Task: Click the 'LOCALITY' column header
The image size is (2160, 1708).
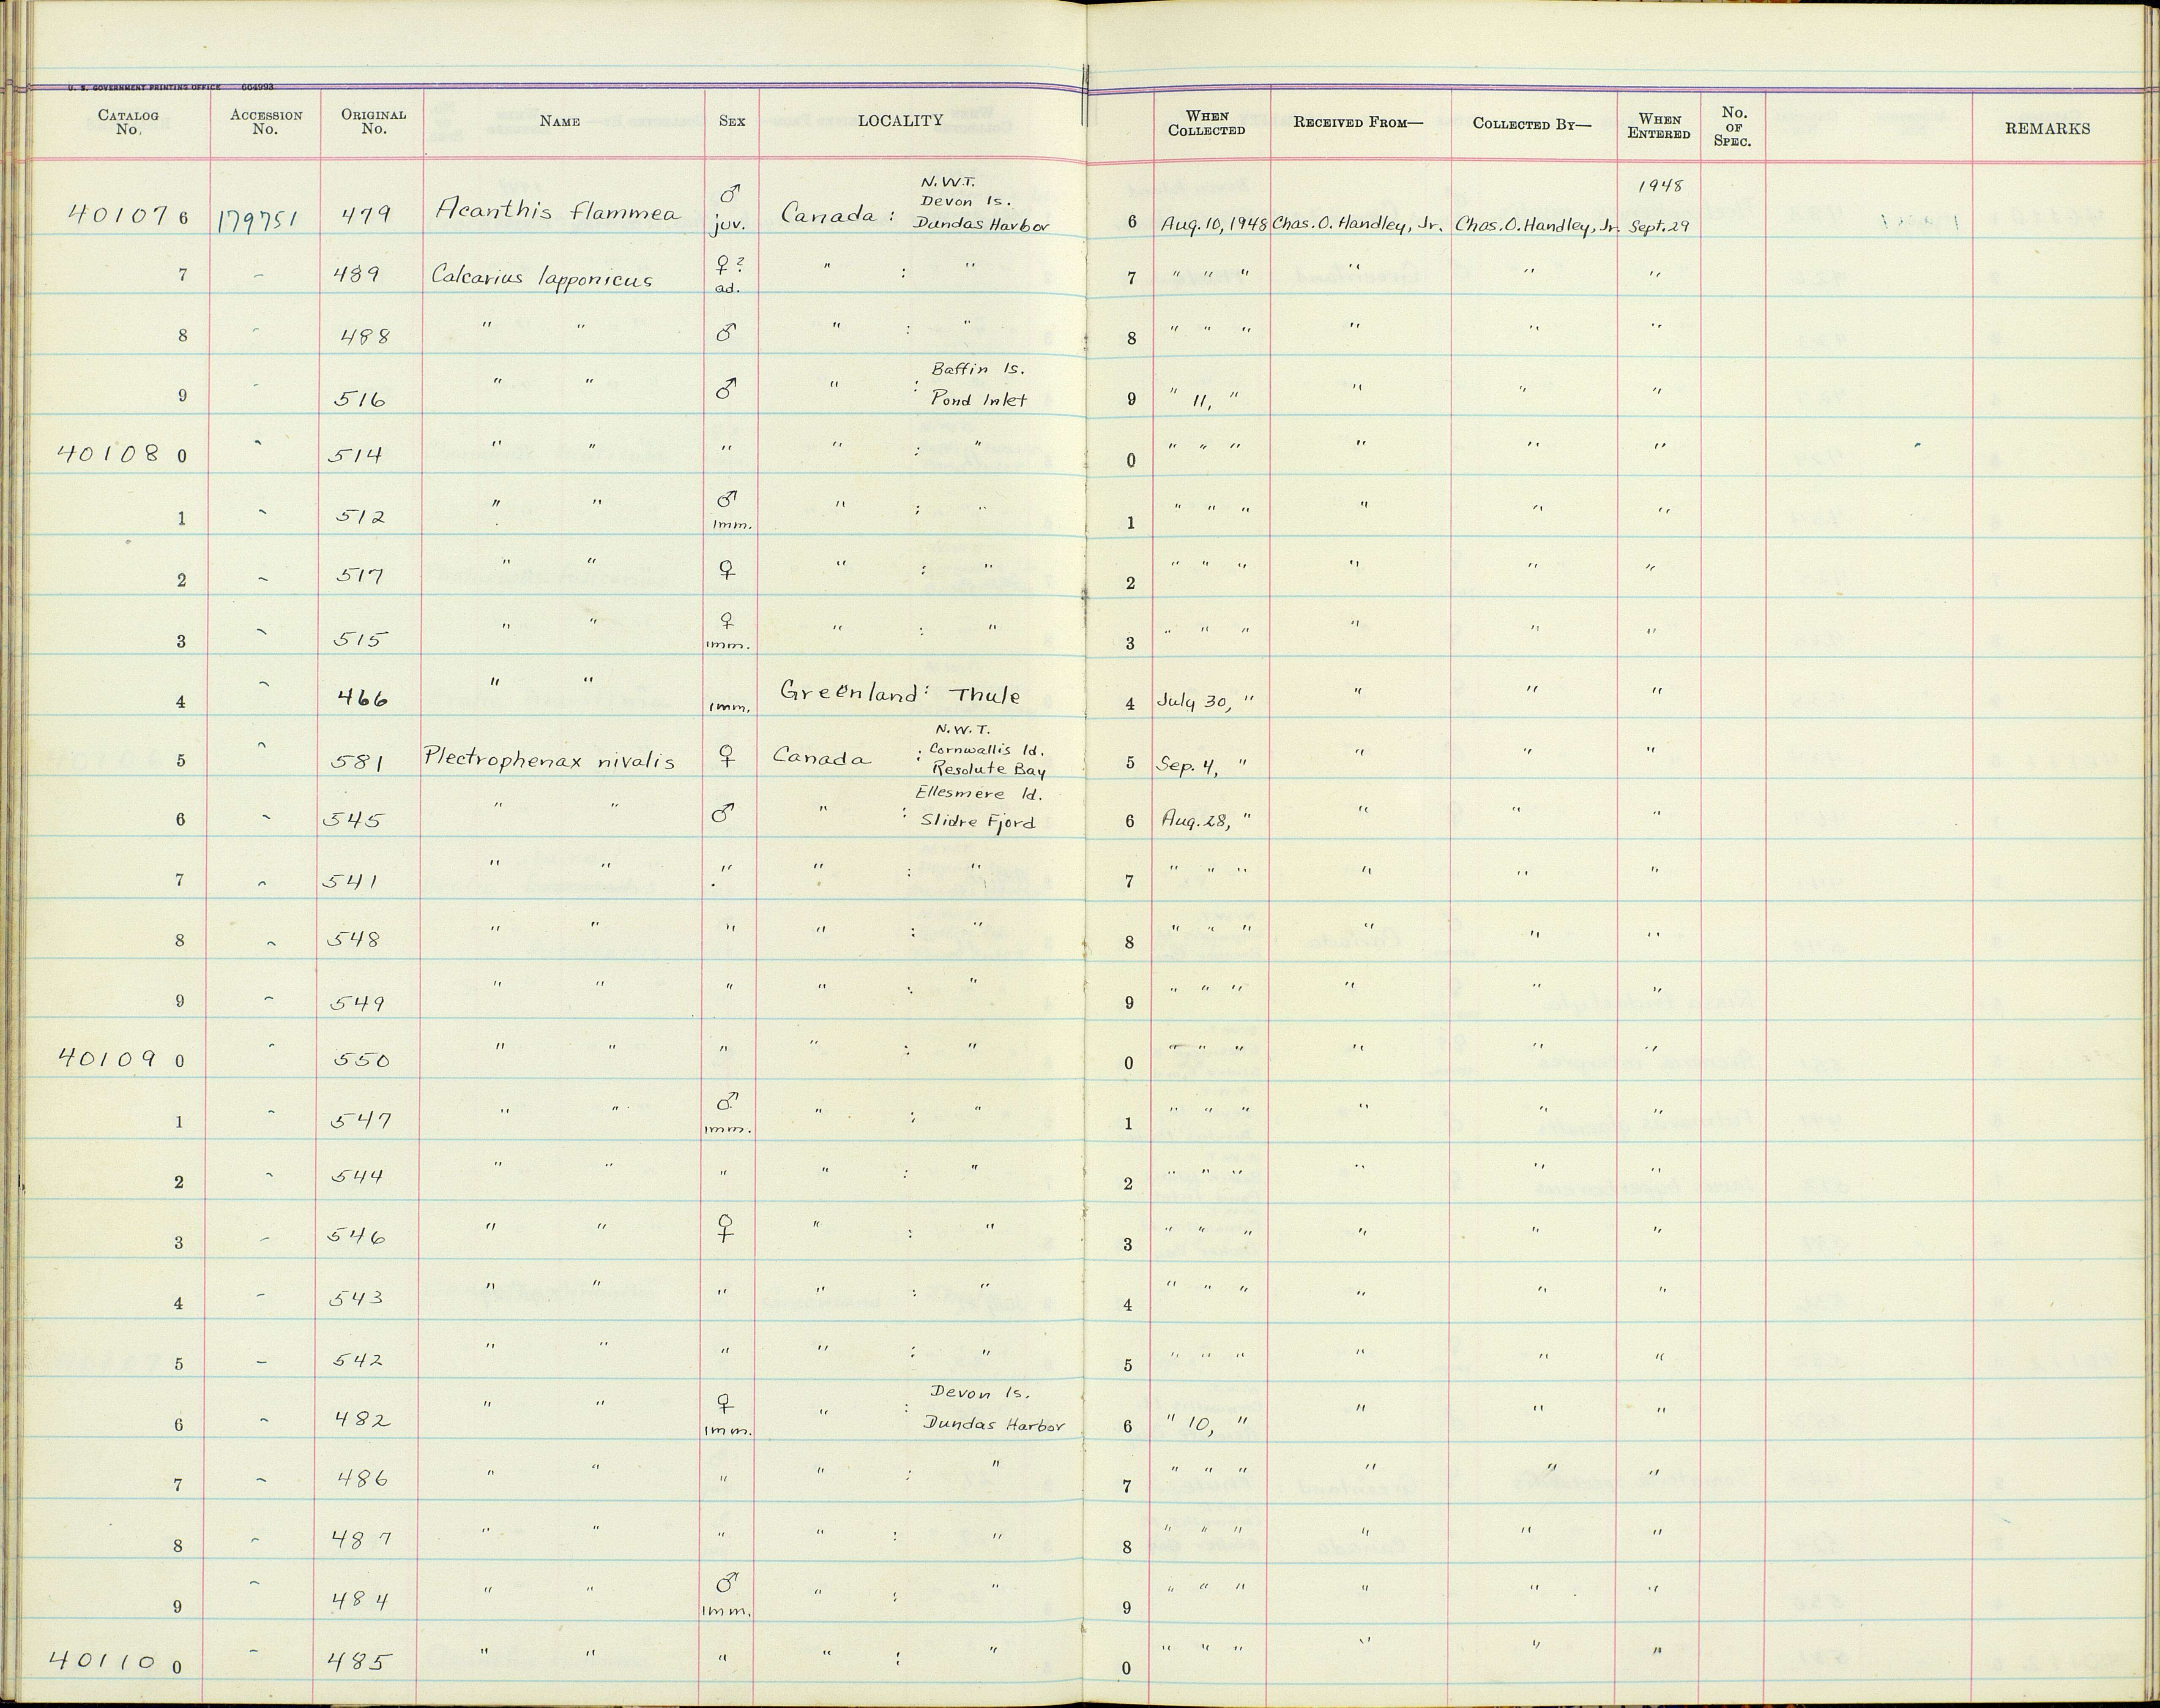Action: [900, 121]
